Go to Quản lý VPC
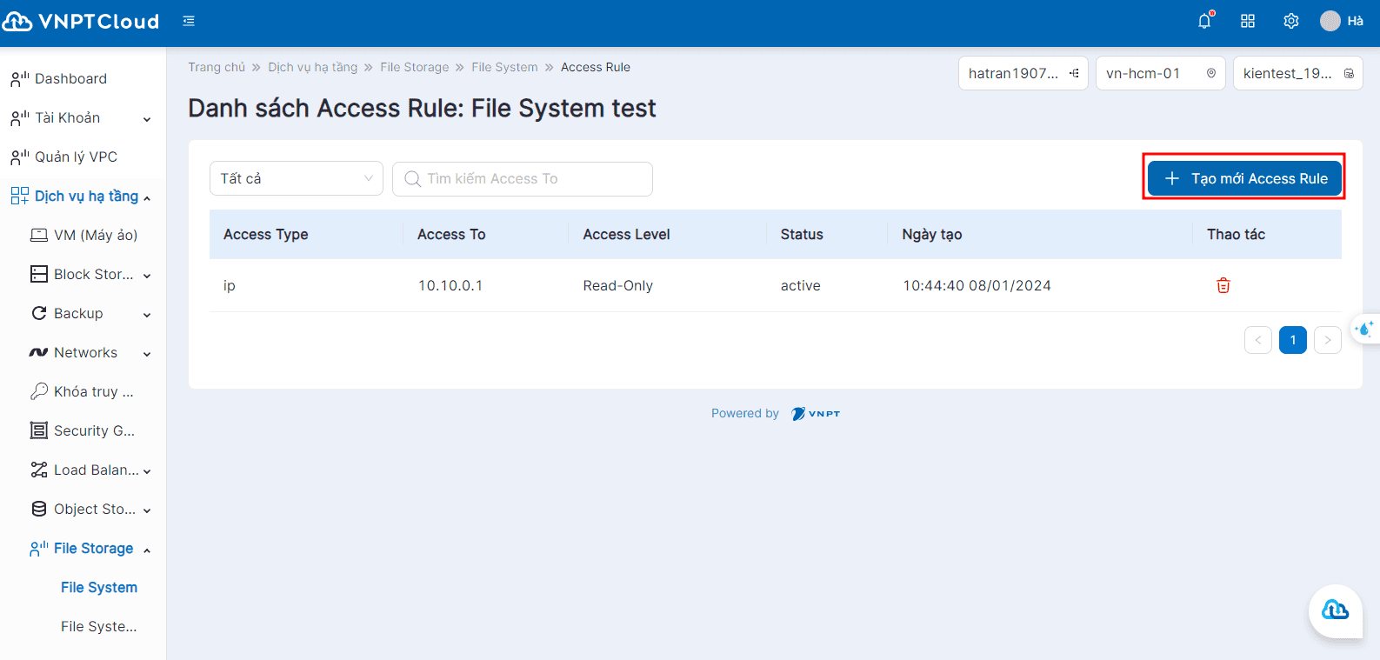Screen dimensions: 1380x660 coord(76,157)
